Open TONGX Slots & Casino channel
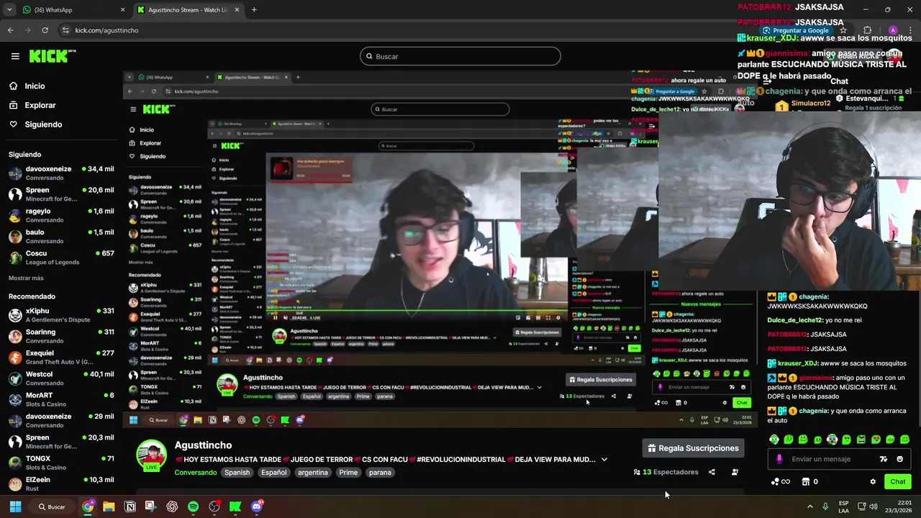 [x=60, y=463]
